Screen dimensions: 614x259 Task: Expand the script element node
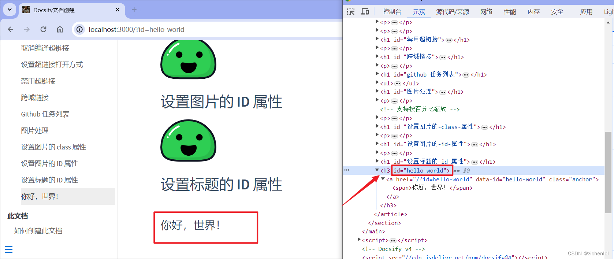pyautogui.click(x=359, y=240)
